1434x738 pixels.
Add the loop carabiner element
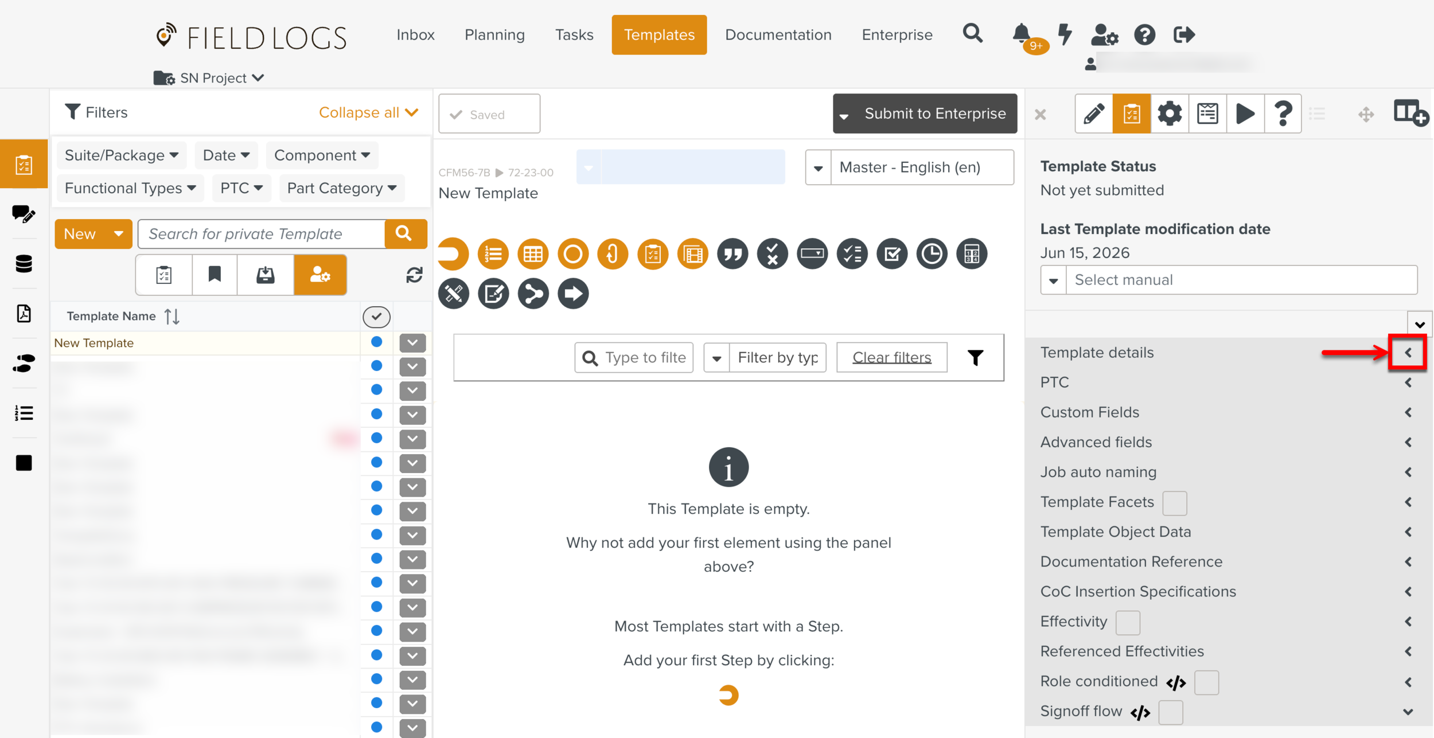[613, 253]
